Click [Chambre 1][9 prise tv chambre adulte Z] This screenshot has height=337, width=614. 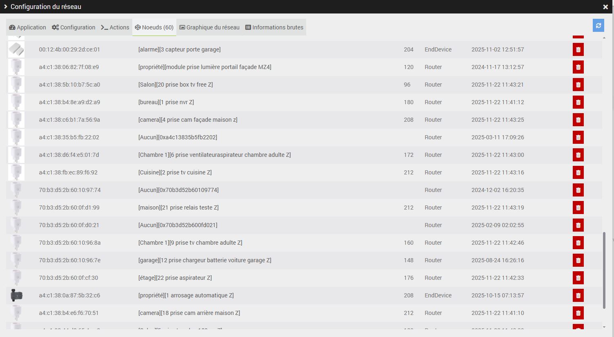pyautogui.click(x=190, y=243)
